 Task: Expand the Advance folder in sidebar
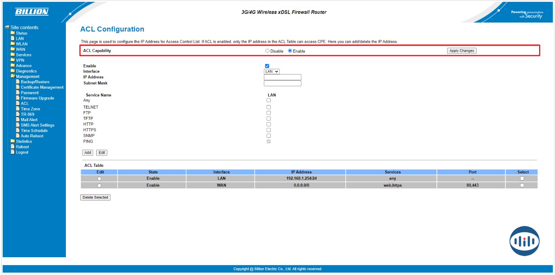click(x=23, y=65)
